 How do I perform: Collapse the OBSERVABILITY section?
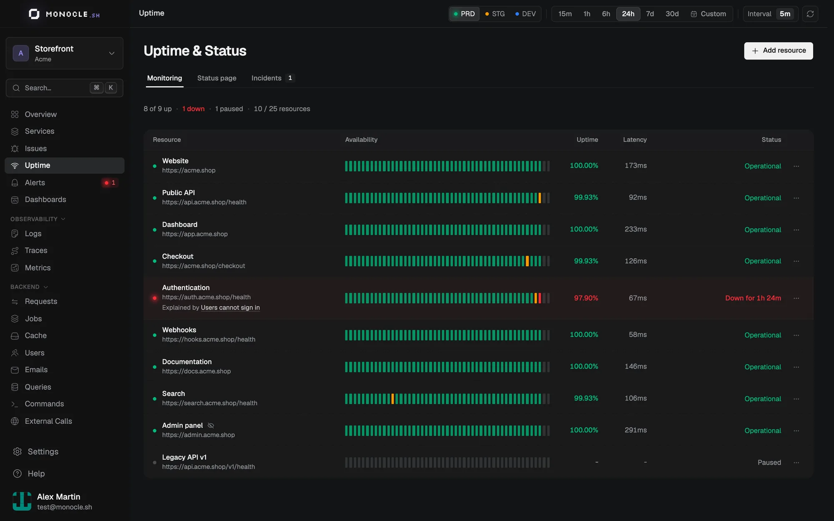tap(38, 219)
